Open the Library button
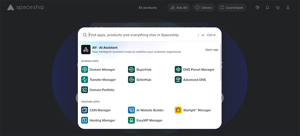The height and width of the screenshot is (136, 300). [x=204, y=8]
